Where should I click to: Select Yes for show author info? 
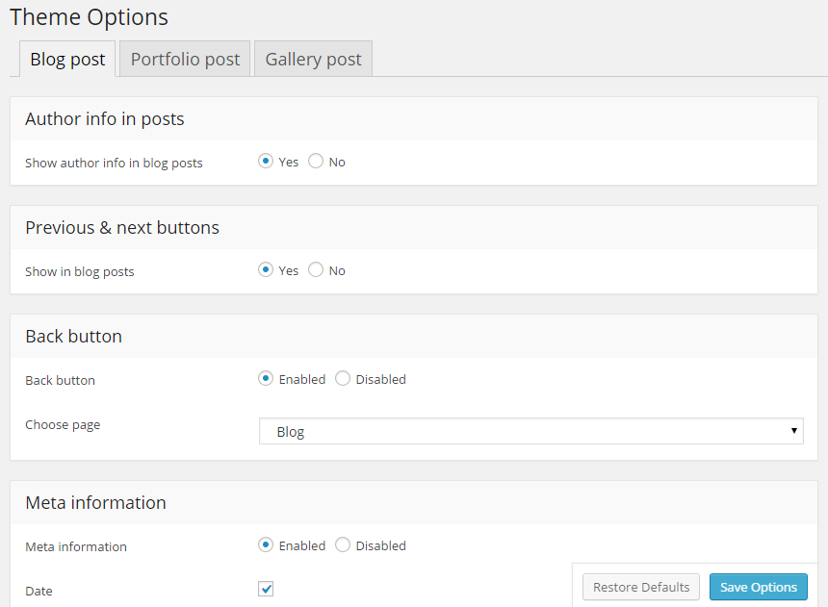[266, 162]
